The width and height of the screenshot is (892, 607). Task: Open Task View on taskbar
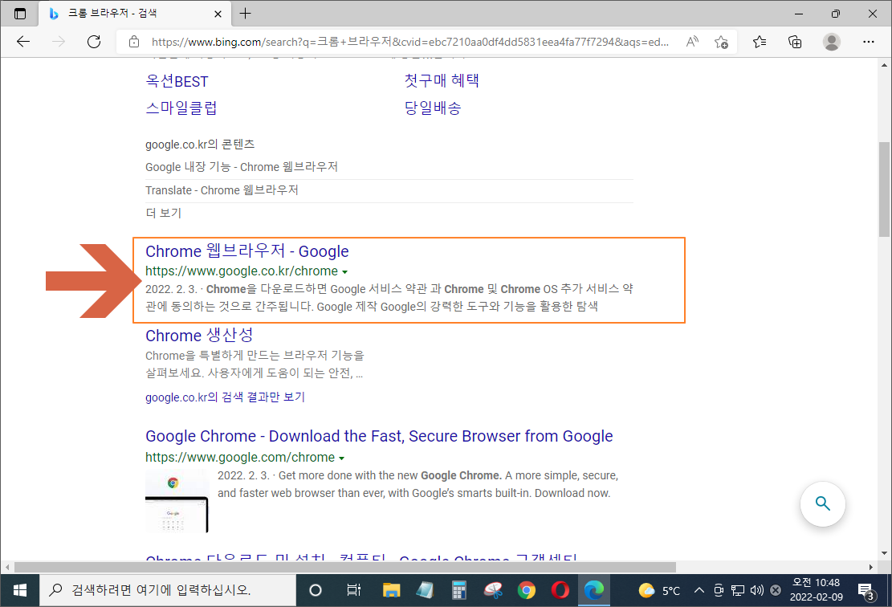[353, 590]
